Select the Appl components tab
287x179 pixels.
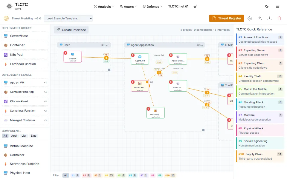coord(14,136)
